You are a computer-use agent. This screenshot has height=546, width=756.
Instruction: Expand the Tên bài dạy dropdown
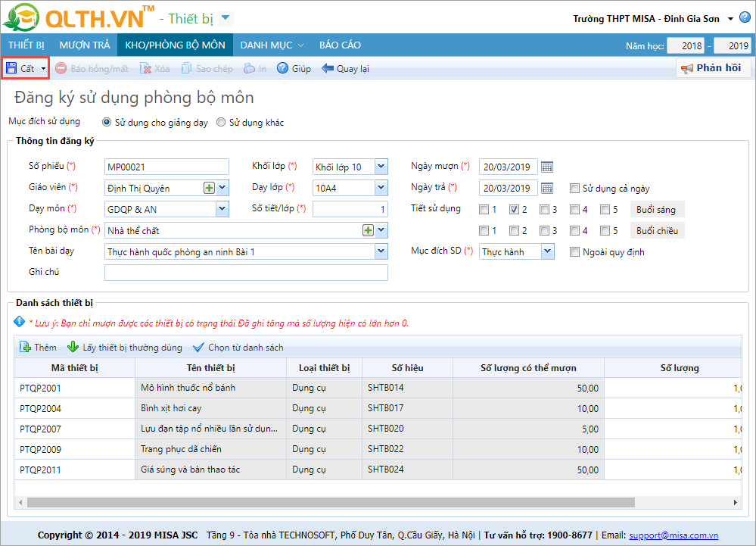381,251
